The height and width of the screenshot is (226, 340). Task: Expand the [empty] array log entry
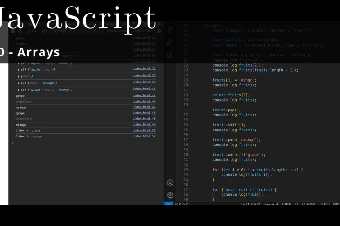19,76
